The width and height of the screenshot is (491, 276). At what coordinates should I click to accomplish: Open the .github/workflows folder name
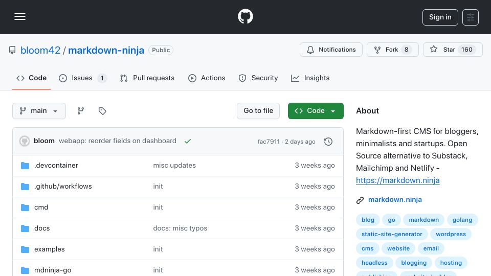coord(63,186)
